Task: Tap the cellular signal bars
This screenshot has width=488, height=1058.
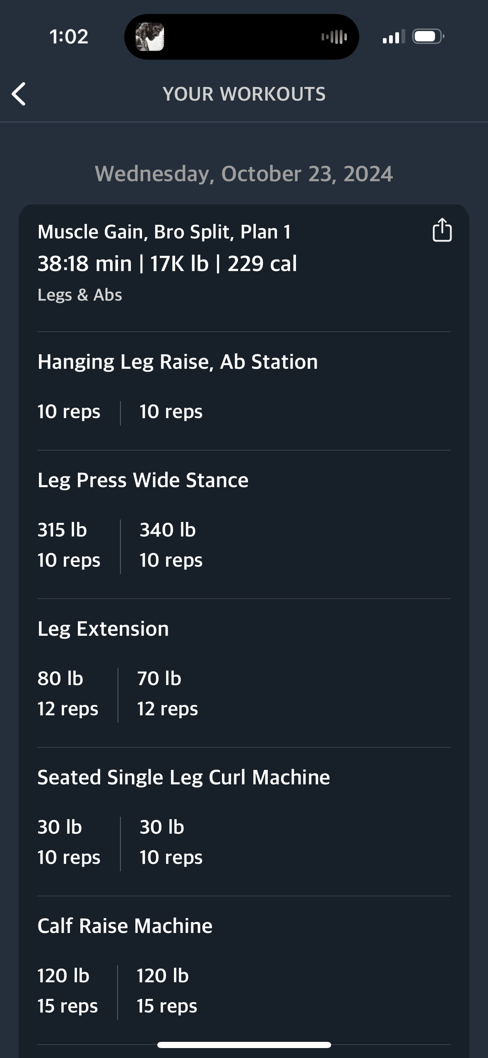Action: (x=394, y=37)
